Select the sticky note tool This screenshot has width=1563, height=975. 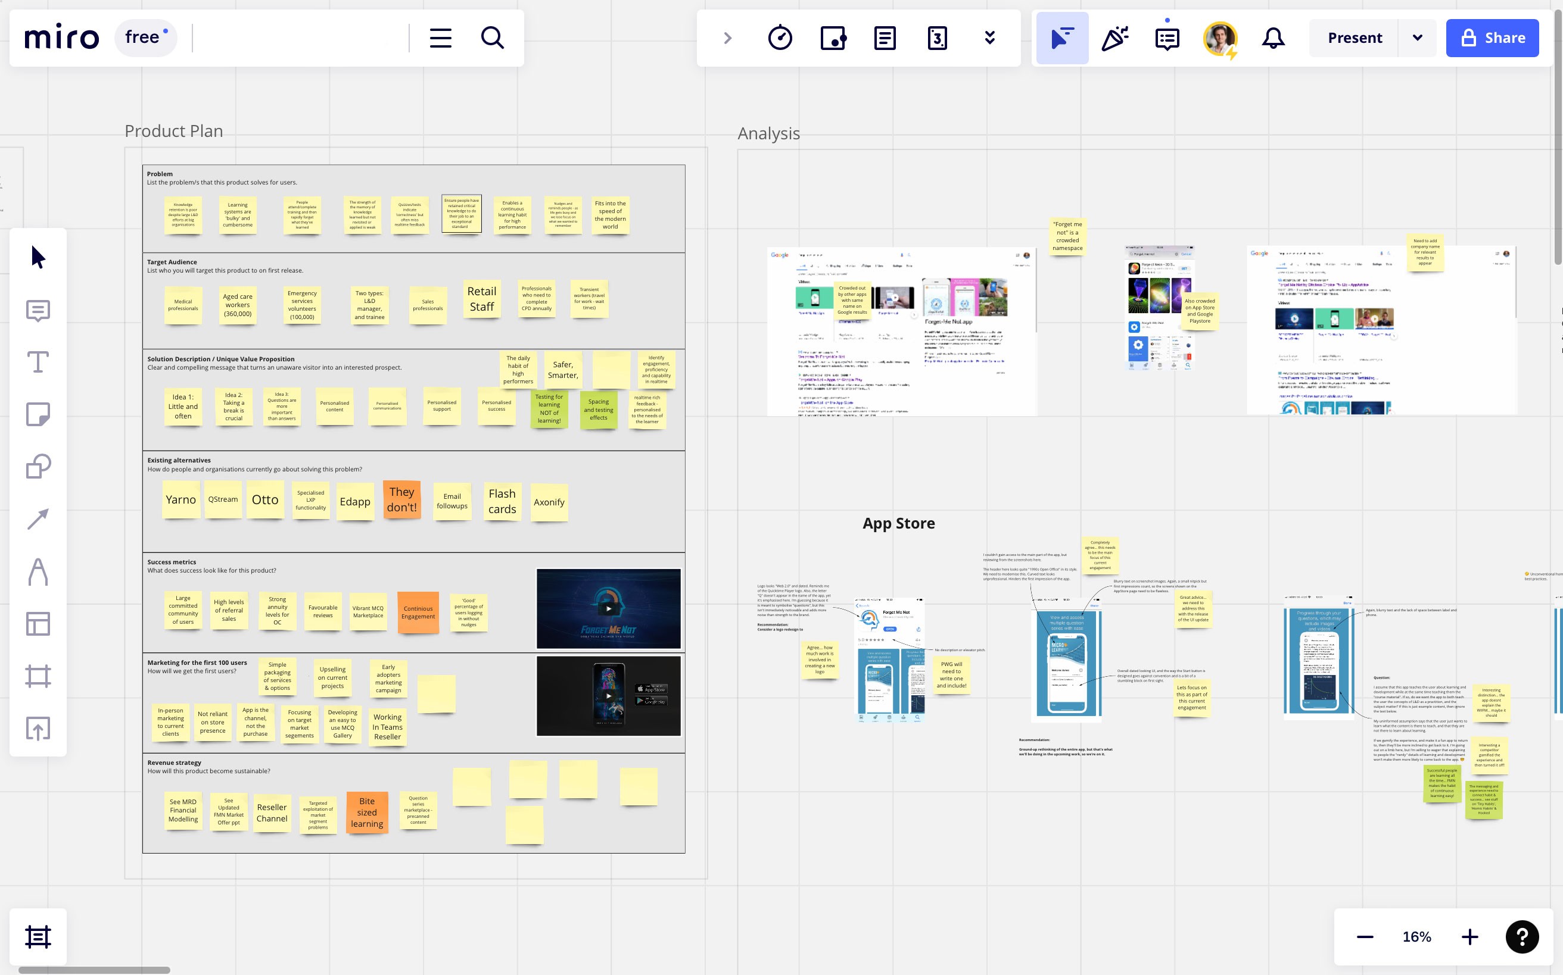(x=38, y=415)
